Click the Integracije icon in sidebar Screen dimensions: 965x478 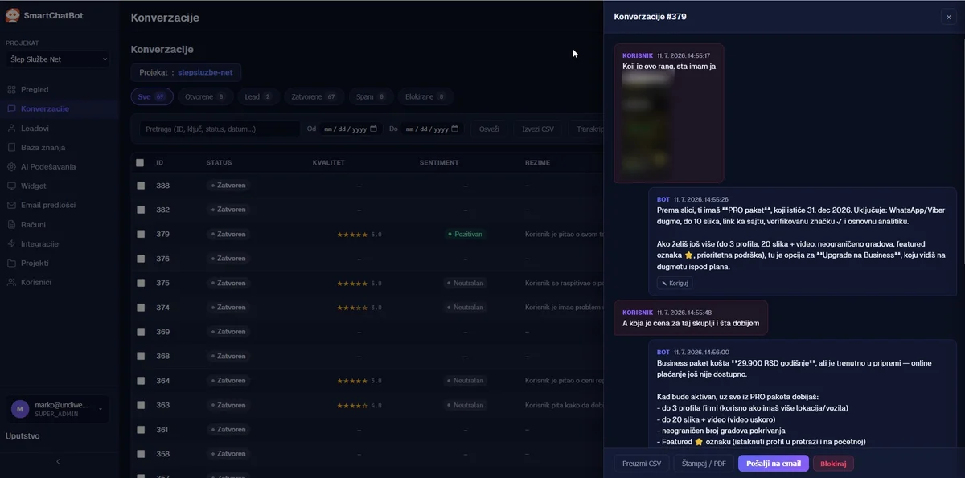(x=11, y=243)
